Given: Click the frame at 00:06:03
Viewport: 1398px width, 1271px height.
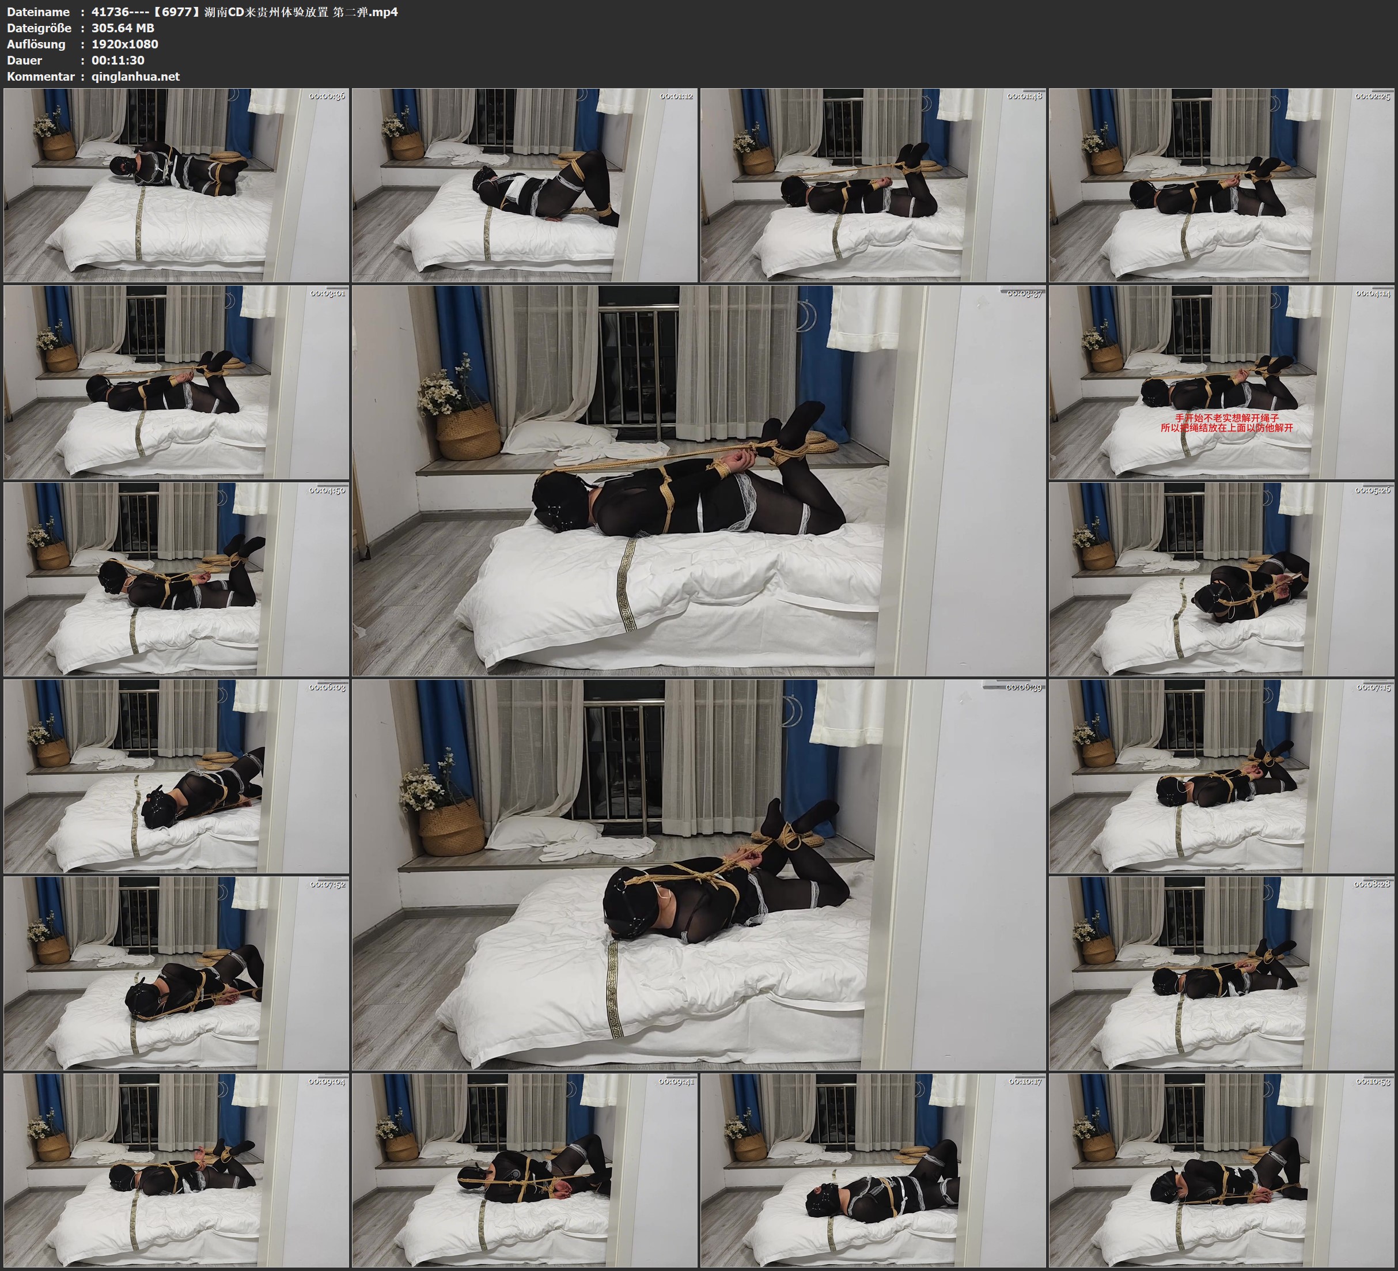Looking at the screenshot, I should [176, 776].
